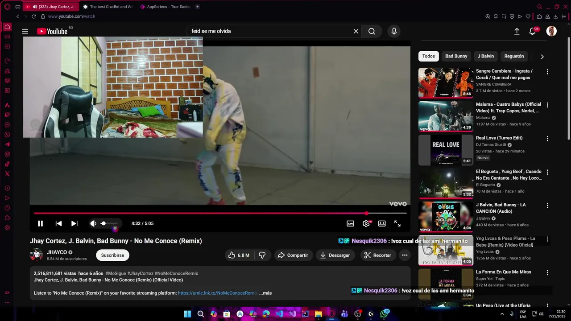Screen dimensions: 571x321
Task: Click the Recortar button
Action: point(378,255)
